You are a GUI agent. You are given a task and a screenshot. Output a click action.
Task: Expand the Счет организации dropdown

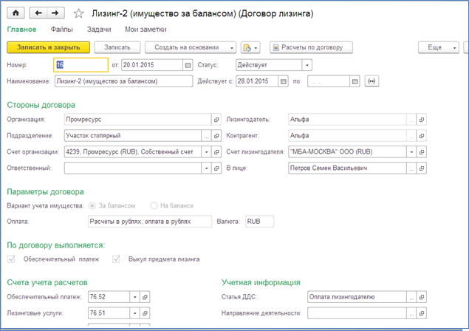(206, 152)
